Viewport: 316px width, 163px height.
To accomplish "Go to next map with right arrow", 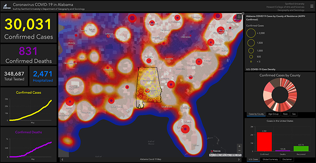I will (239, 159).
